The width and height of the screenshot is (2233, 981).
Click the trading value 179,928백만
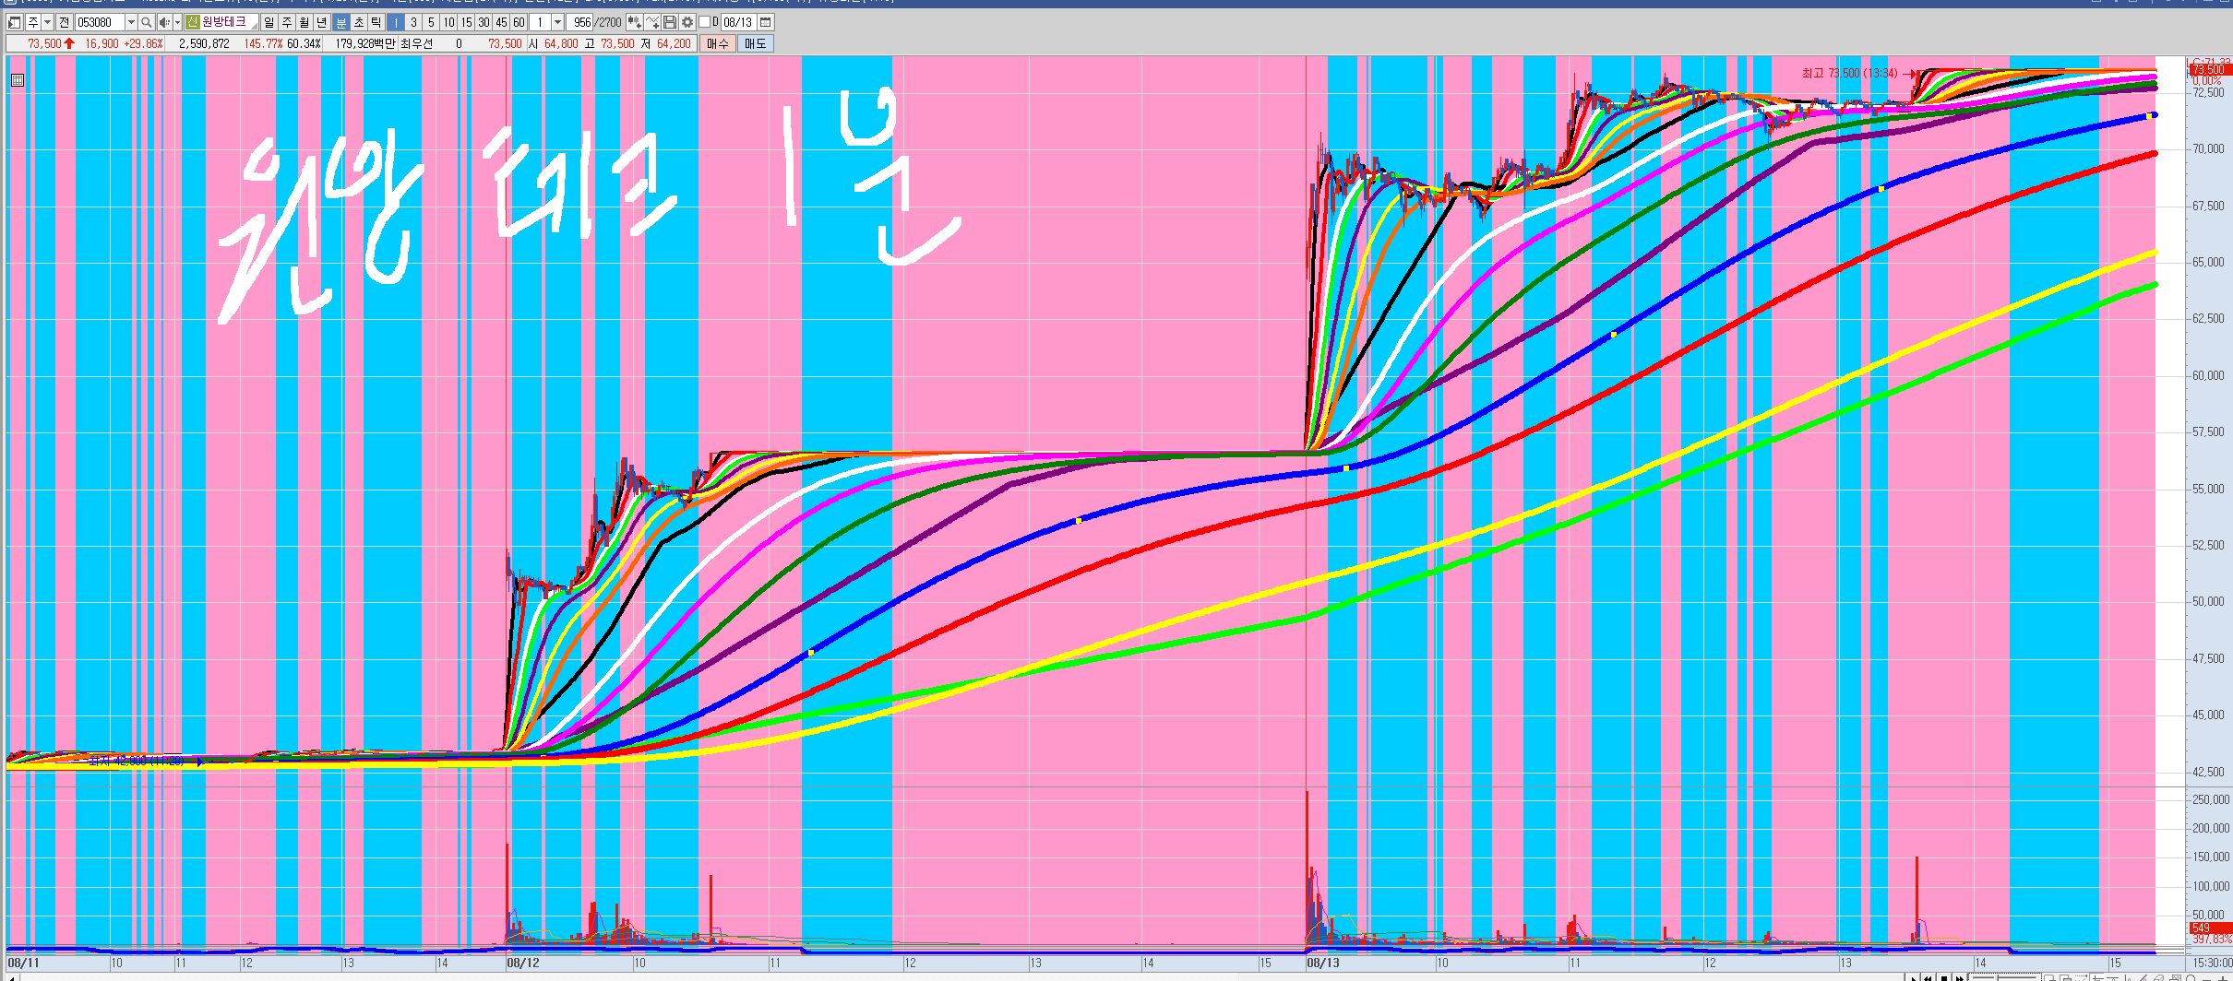364,43
